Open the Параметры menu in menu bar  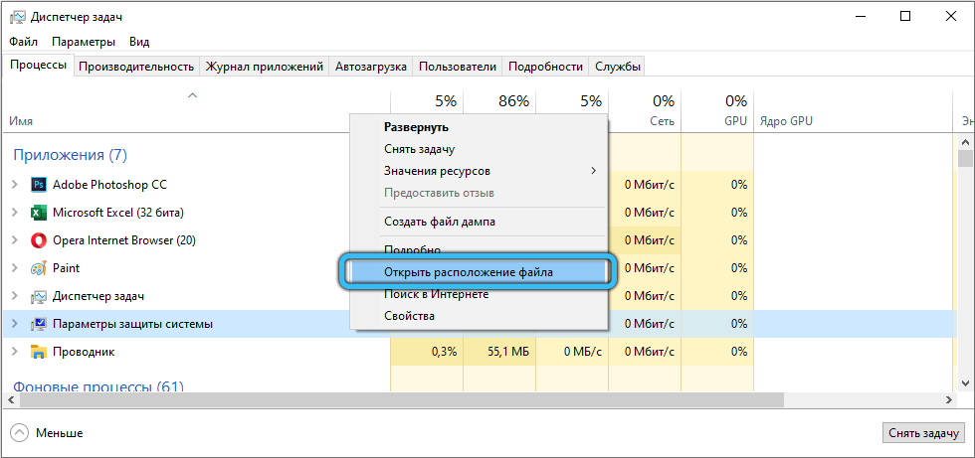(x=84, y=42)
